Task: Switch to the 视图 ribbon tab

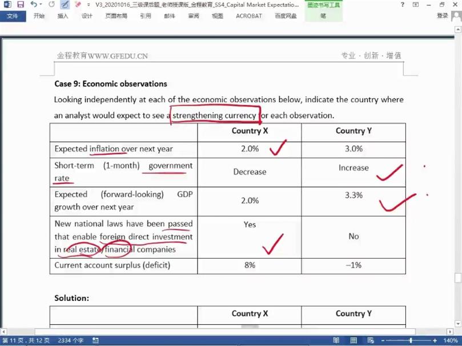Action: (218, 16)
